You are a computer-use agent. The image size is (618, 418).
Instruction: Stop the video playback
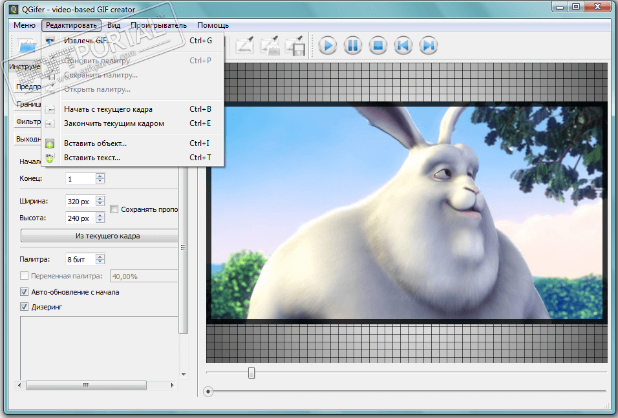378,46
